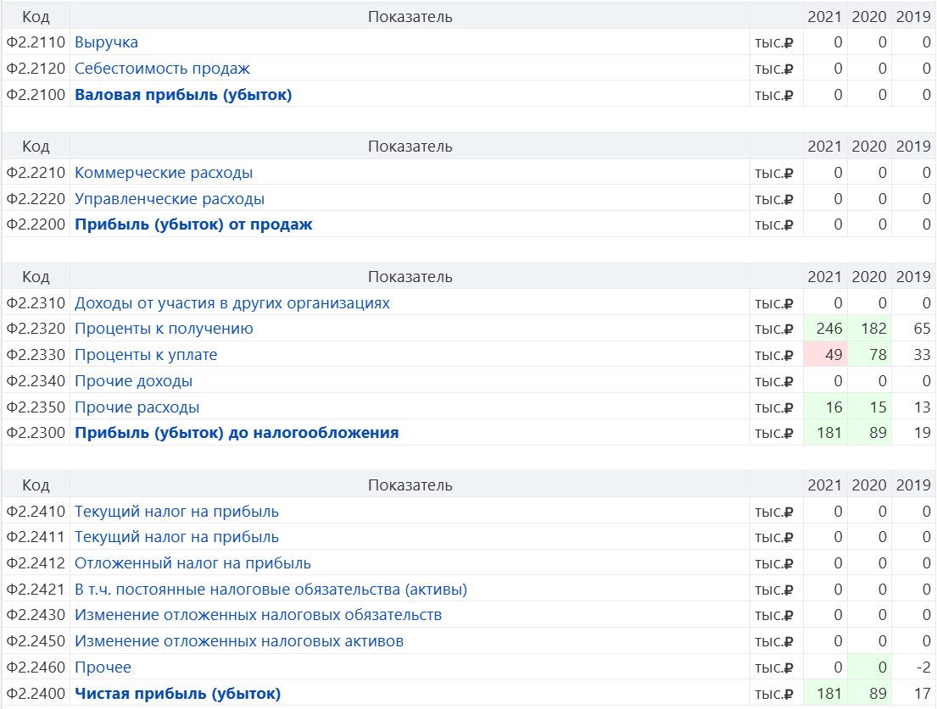Click Прибыль (убыток) от продаж link
The height and width of the screenshot is (709, 937).
(x=193, y=224)
